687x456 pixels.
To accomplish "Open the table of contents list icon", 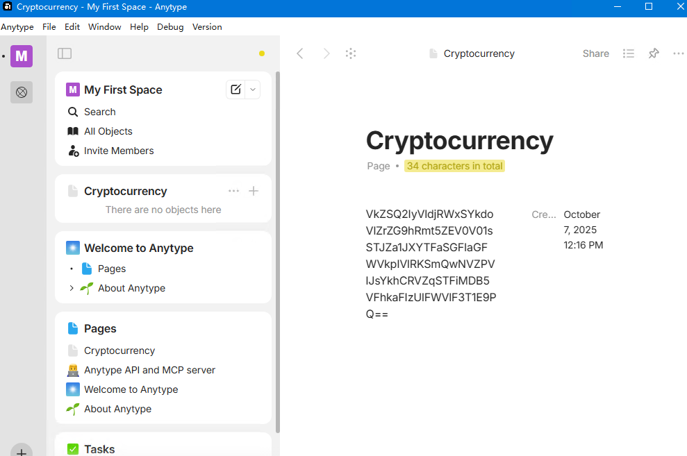I will pyautogui.click(x=628, y=53).
